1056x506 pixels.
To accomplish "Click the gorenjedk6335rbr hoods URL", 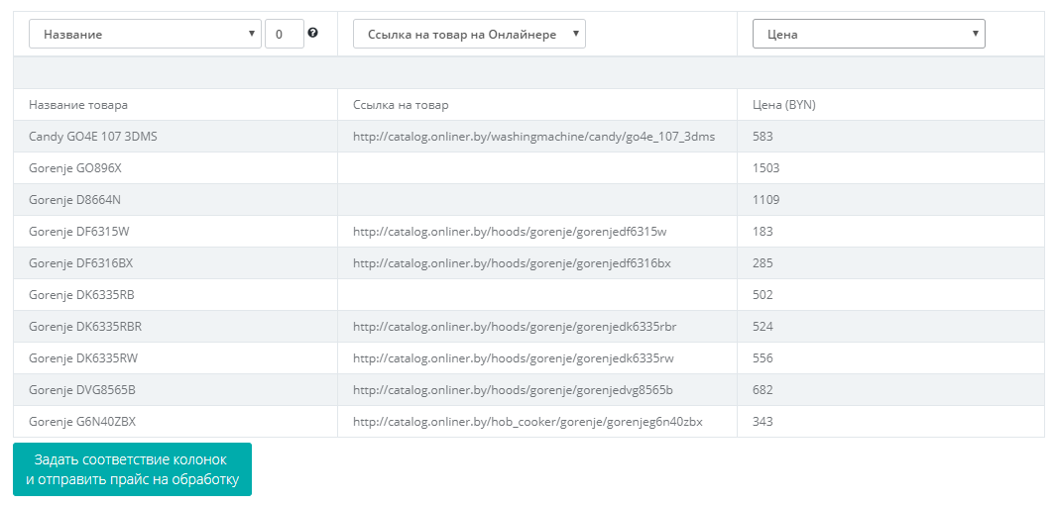I will point(515,327).
